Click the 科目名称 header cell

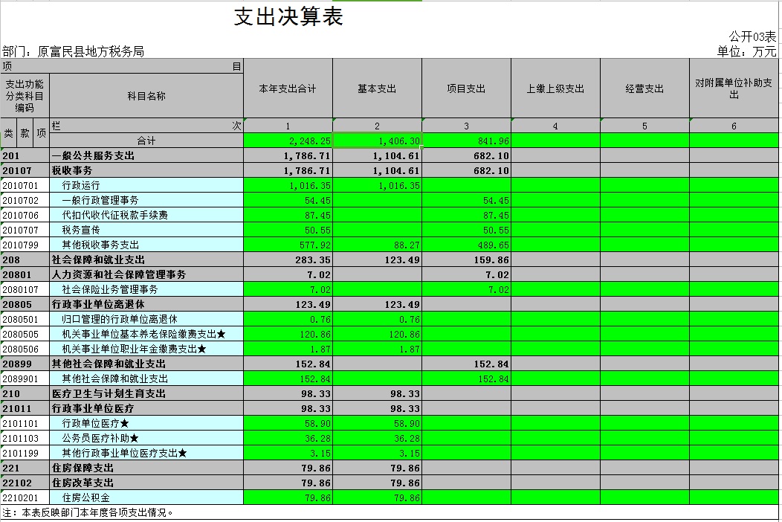[146, 96]
